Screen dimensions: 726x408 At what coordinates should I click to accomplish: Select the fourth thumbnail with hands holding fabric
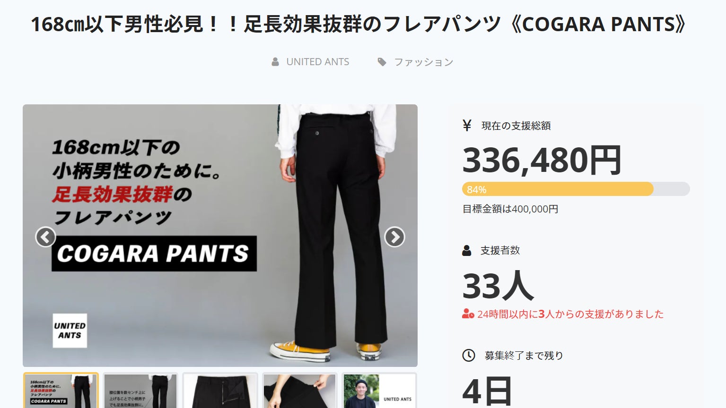[x=299, y=391]
